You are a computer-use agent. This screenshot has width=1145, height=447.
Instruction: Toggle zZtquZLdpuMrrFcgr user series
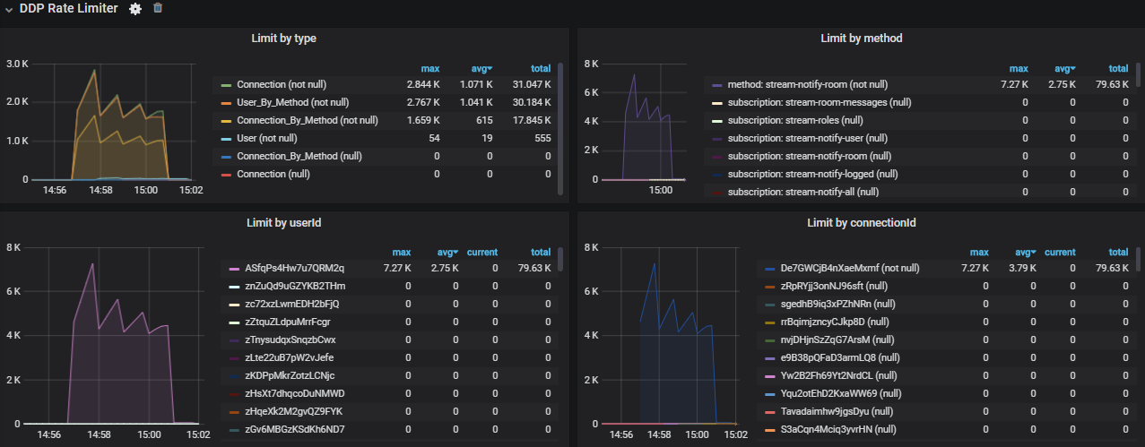pos(288,322)
